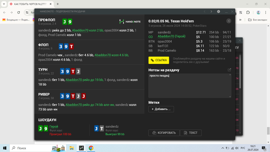270x152 pixels.
Task: Expand hidden bookmarks chevron
Action: 240,20
